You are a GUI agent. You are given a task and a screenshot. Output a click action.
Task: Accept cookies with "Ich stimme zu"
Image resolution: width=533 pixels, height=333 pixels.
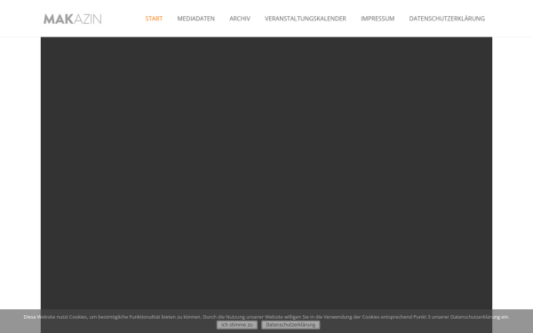point(237,325)
